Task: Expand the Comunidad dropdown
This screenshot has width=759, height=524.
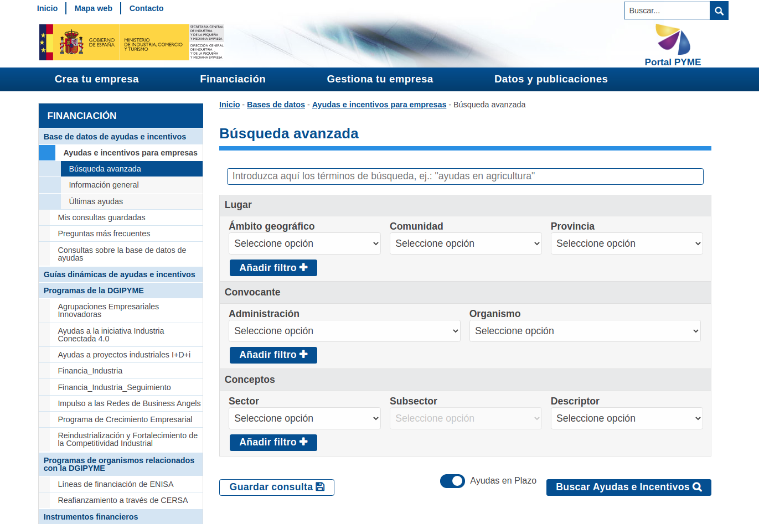Action: (465, 243)
